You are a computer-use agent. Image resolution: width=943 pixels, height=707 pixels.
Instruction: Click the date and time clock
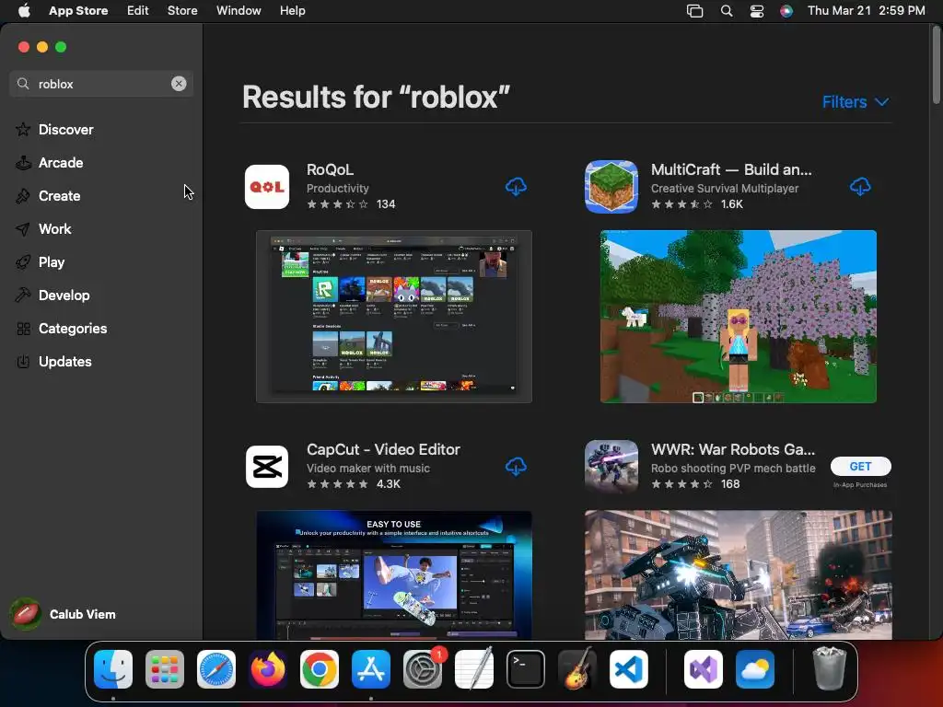coord(866,10)
